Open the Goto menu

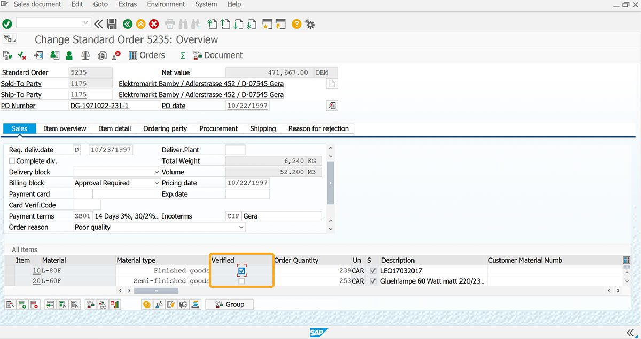pyautogui.click(x=100, y=4)
